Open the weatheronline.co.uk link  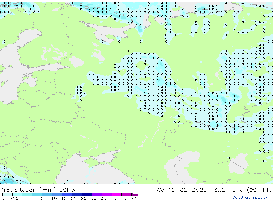[x=250, y=198]
